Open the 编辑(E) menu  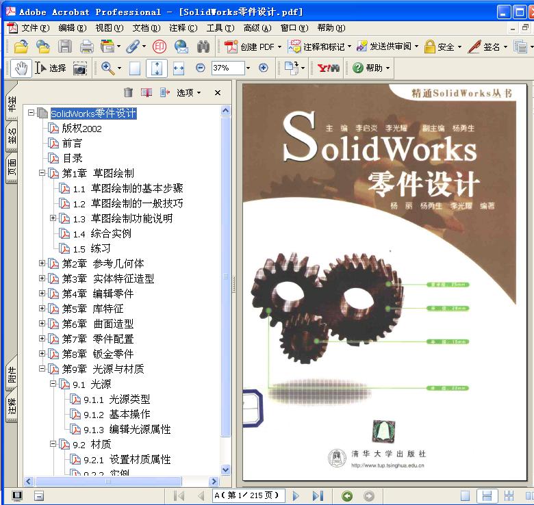(x=72, y=28)
